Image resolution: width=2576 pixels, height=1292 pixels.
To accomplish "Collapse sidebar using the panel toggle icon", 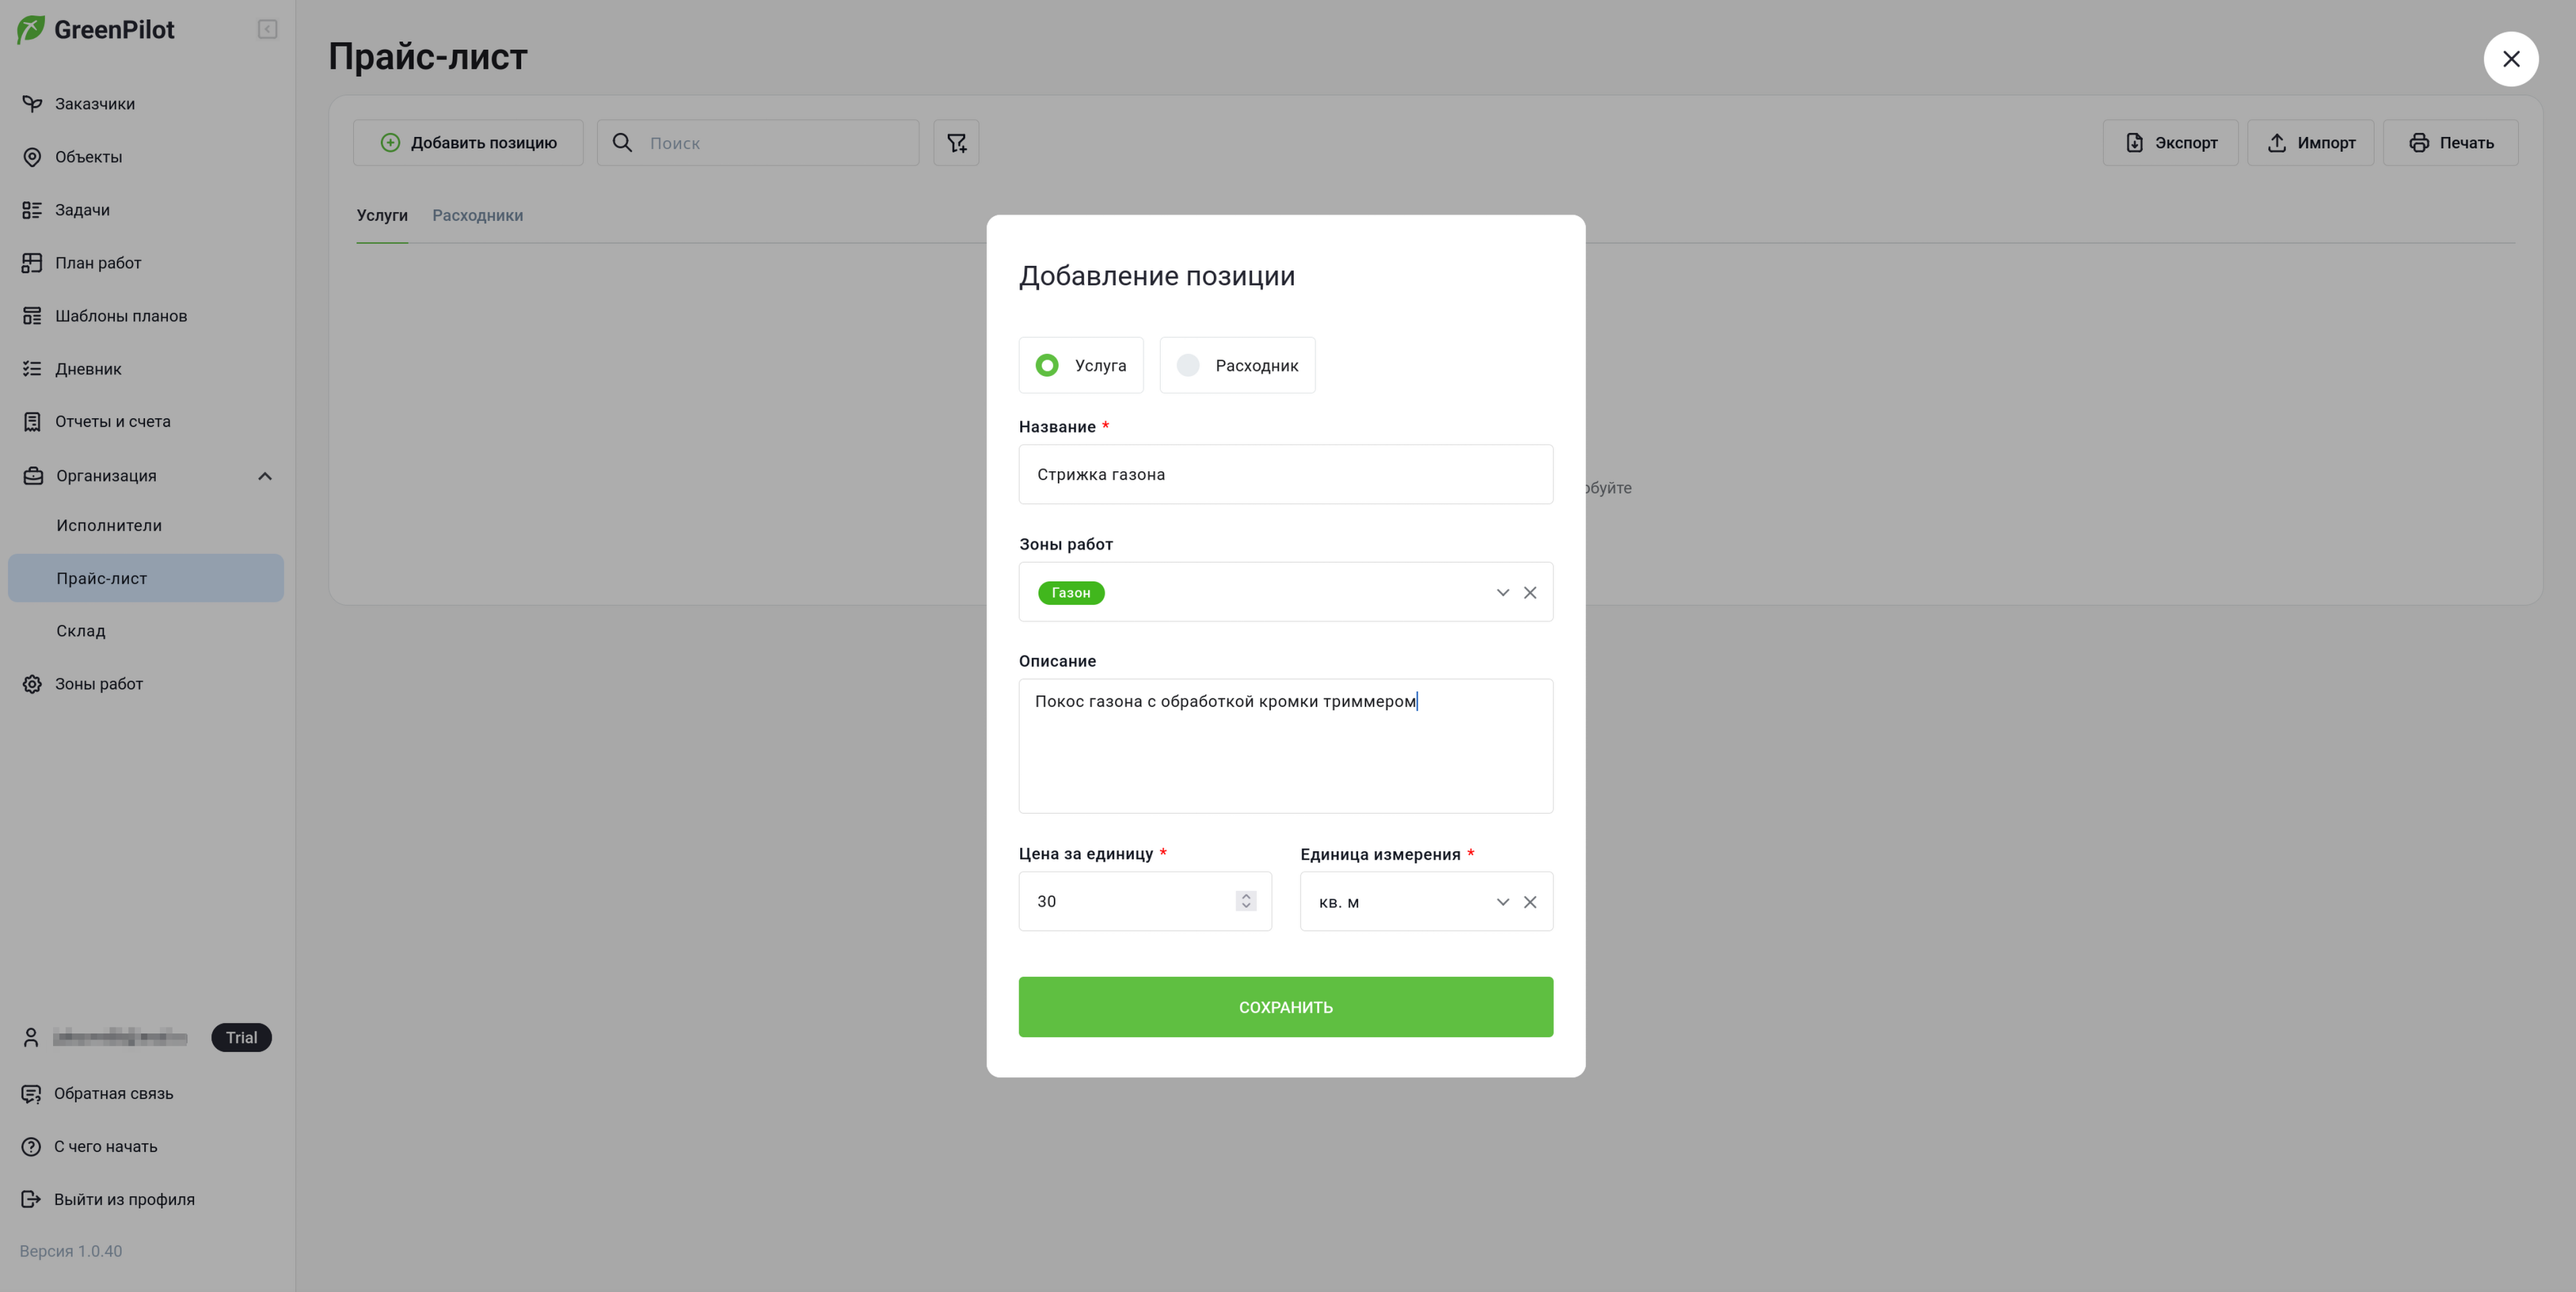I will [267, 29].
